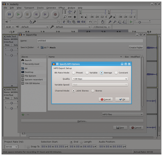The height and width of the screenshot is (156, 163).
Task: Click the Copy icon in edit toolbar
Action: coord(69,22)
